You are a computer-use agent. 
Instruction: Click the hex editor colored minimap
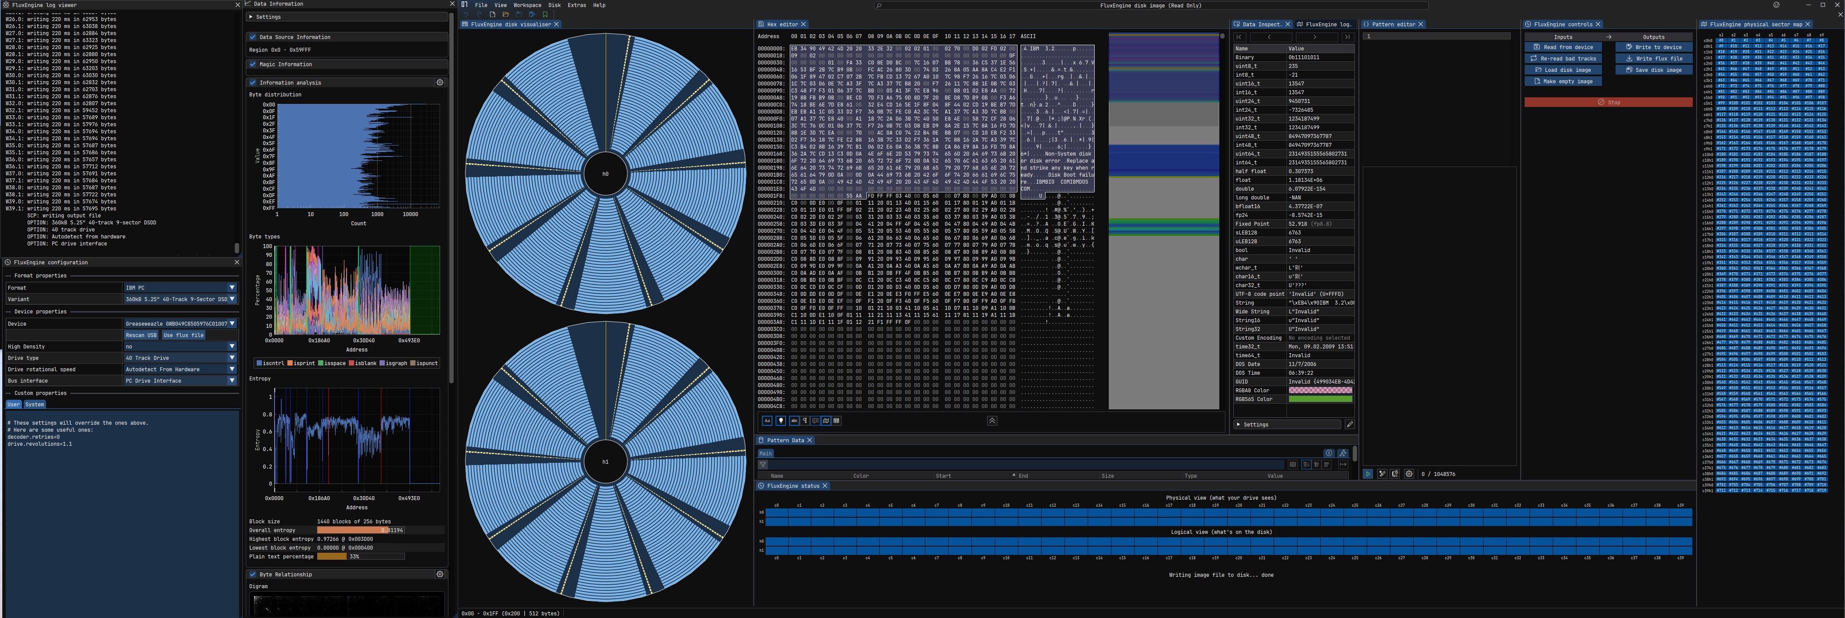(1163, 221)
